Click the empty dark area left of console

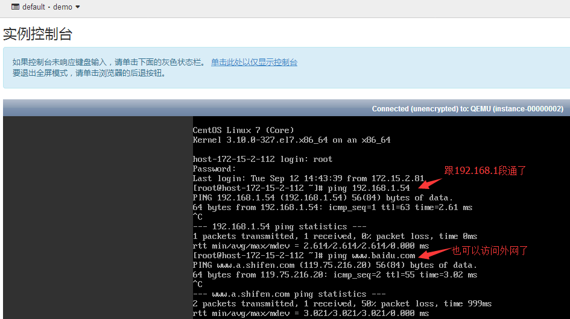(97, 217)
